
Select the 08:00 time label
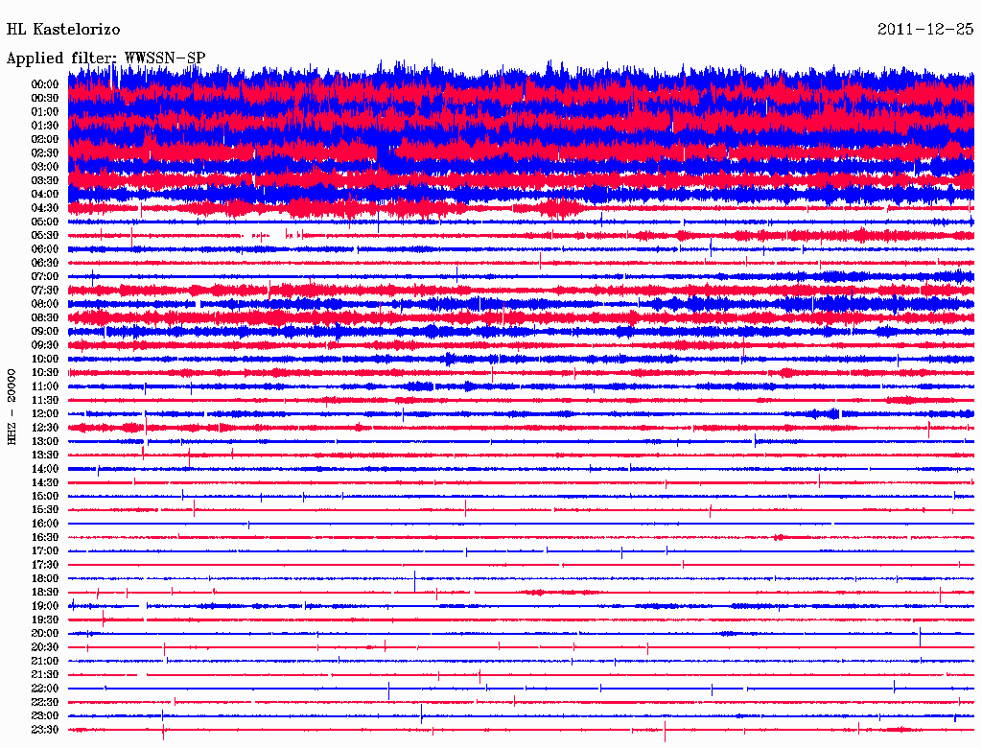coord(45,304)
